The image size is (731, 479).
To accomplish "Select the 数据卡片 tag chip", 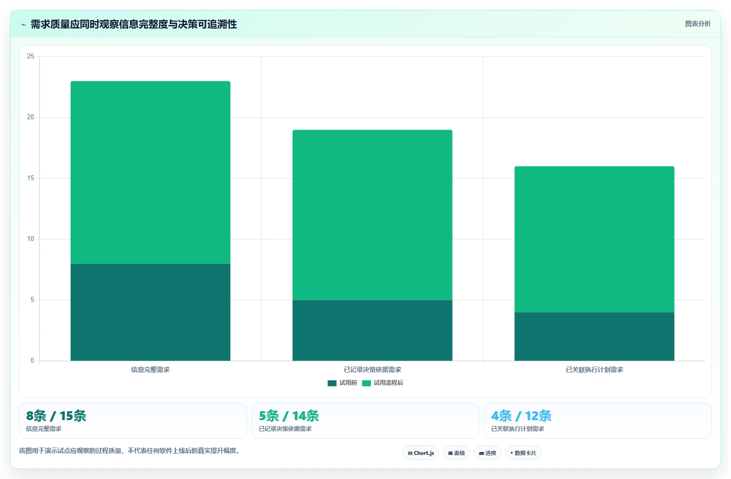I will (523, 453).
